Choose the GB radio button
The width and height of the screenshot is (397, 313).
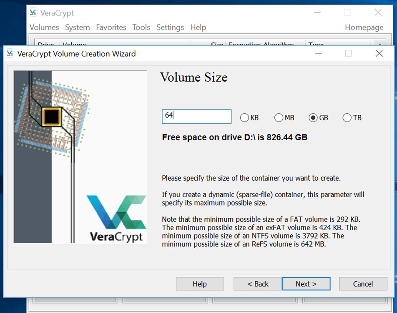click(x=313, y=118)
